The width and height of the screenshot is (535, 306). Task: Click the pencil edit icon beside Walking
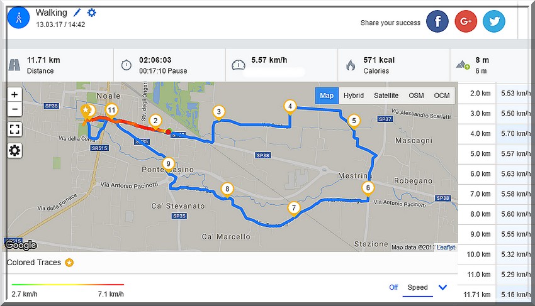[x=77, y=13]
